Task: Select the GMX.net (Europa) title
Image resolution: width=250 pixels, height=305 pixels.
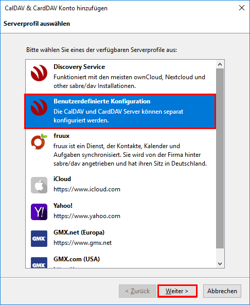Action: tap(79, 232)
